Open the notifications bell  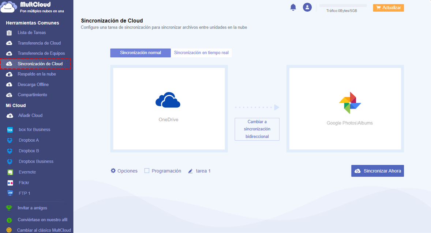click(x=293, y=7)
